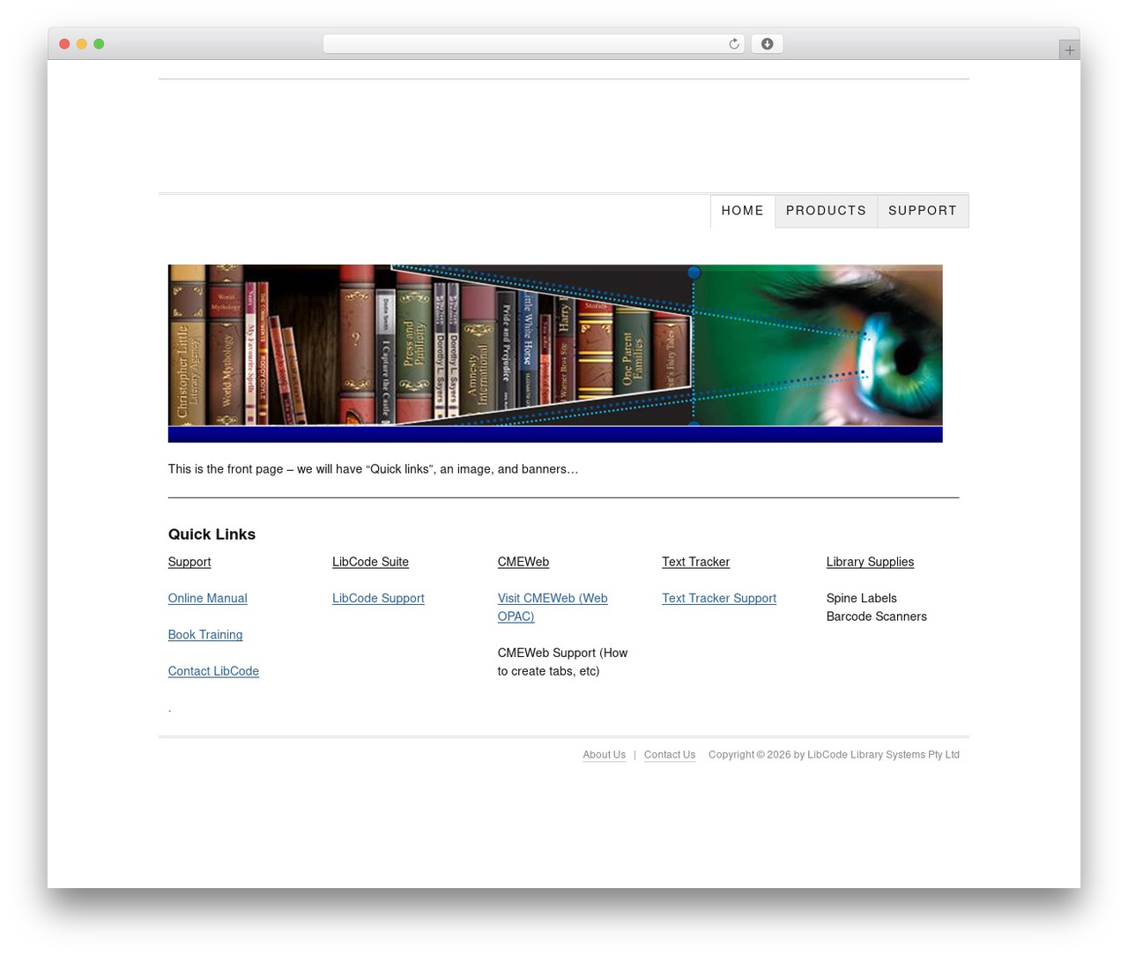Click the Quick Links section heading
The height and width of the screenshot is (956, 1128).
tap(211, 534)
